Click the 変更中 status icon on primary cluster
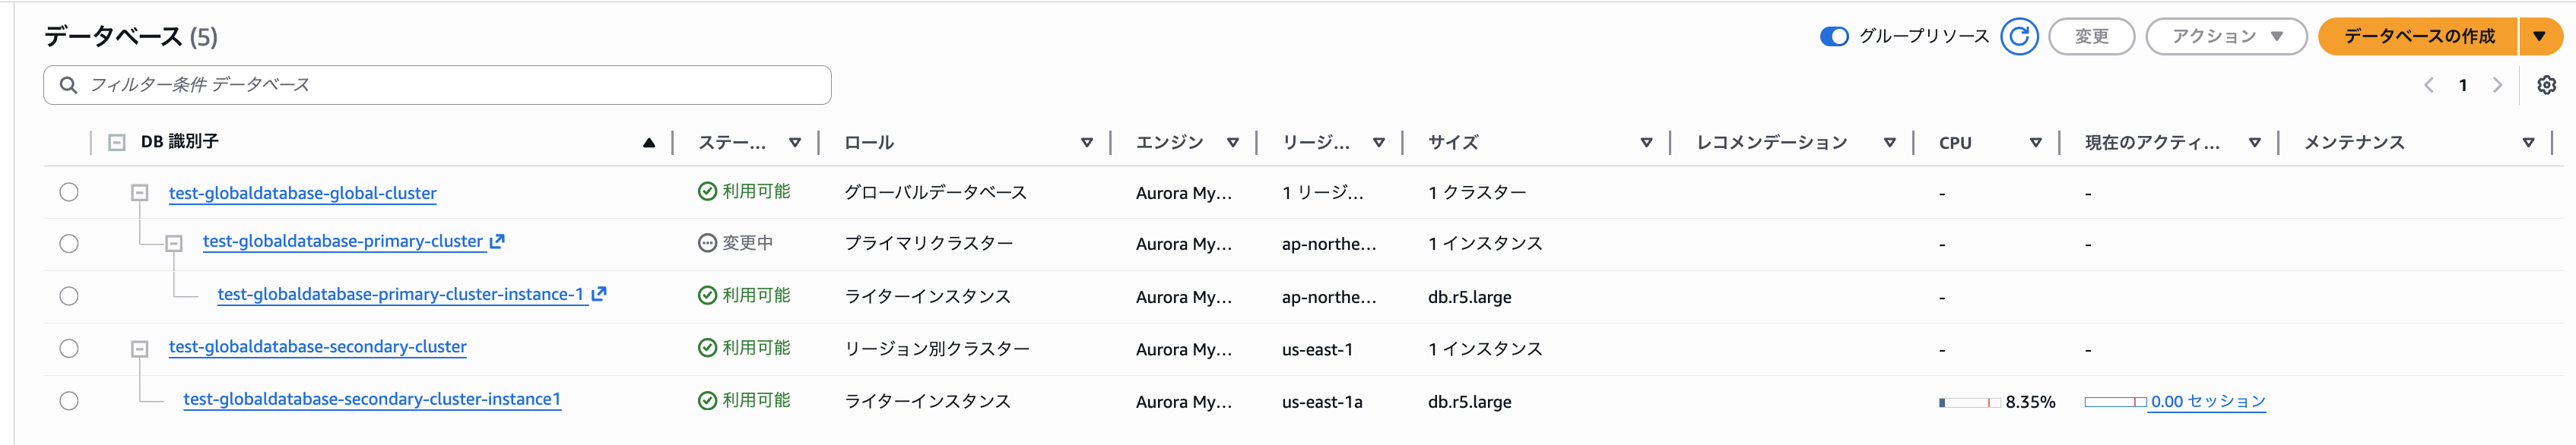Viewport: 2576px width, 445px height. pos(705,241)
